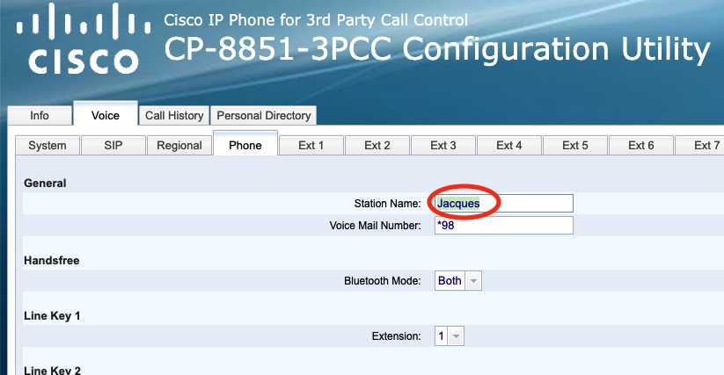724x375 pixels.
Task: Open the Ext 1 tab
Action: pos(311,145)
